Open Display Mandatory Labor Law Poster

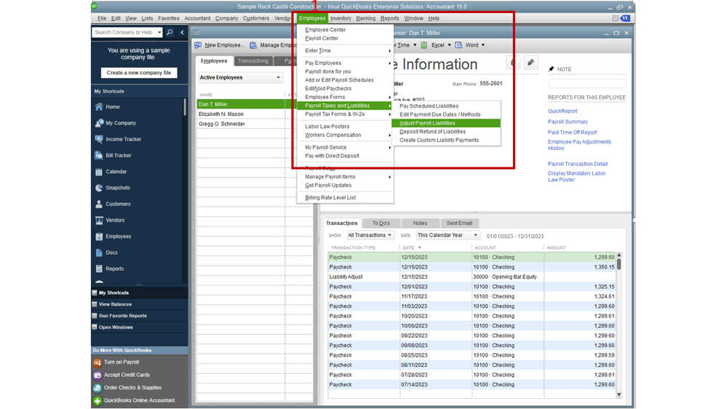tap(577, 176)
